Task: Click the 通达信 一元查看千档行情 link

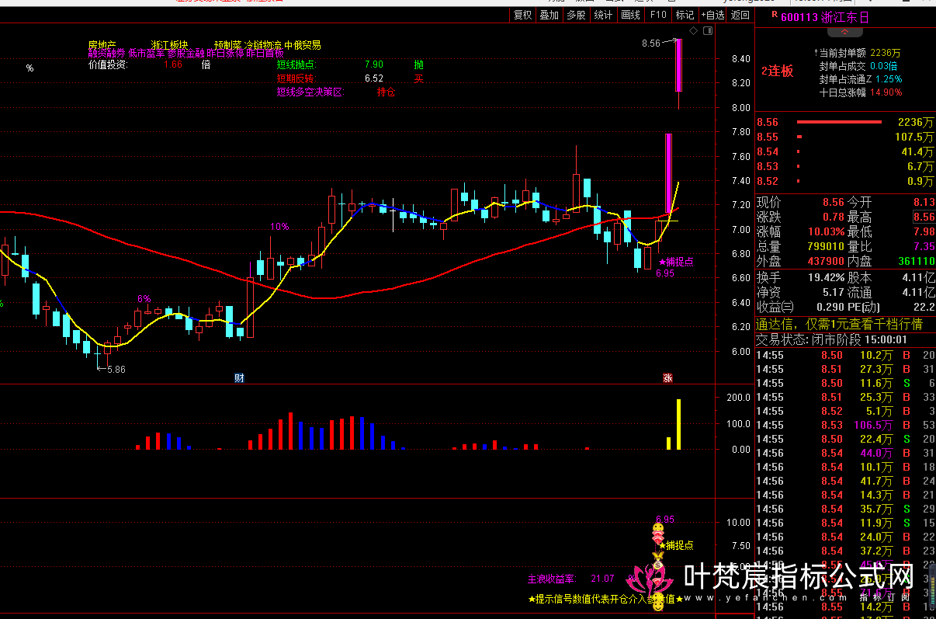Action: pos(840,324)
